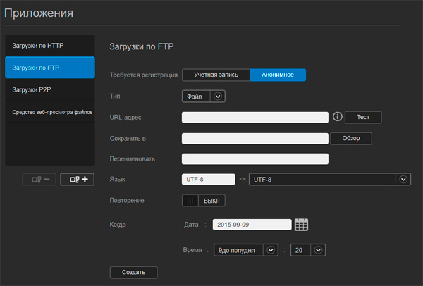Expand the hour dropdown showing 9до полудня
This screenshot has width=423, height=286.
click(271, 249)
